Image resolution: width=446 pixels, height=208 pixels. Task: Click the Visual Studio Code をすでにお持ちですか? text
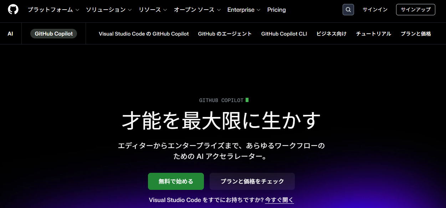(206, 200)
